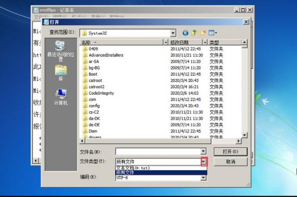Select the bg-BG folder icon
Viewport: 297px width, 197px height.
[x=85, y=68]
